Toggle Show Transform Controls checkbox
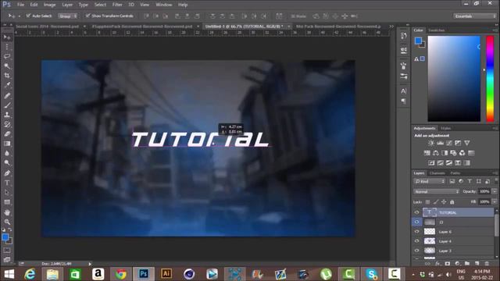The image size is (500, 281). pyautogui.click(x=87, y=16)
